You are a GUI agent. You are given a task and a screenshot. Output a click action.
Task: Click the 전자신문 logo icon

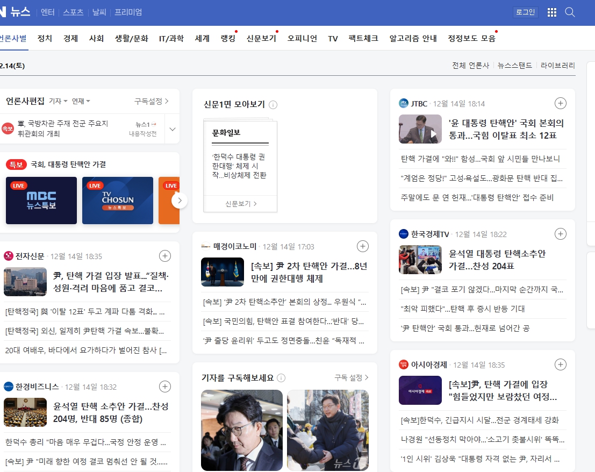point(9,256)
